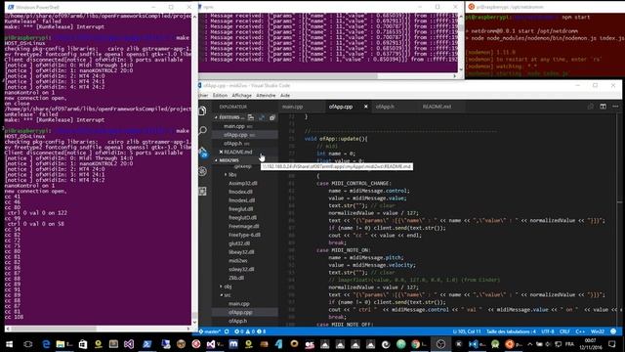
Task: Open the Extensions view in activity bar
Action: [x=202, y=192]
